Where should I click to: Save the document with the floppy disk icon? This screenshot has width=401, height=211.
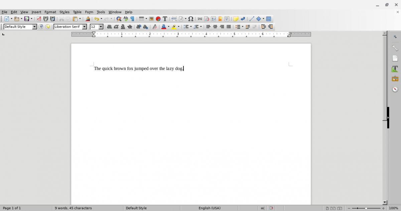27,19
